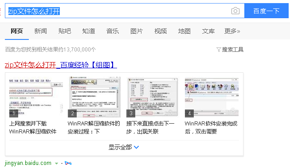Click the blue chevron beside 显示全部

pos(136,147)
